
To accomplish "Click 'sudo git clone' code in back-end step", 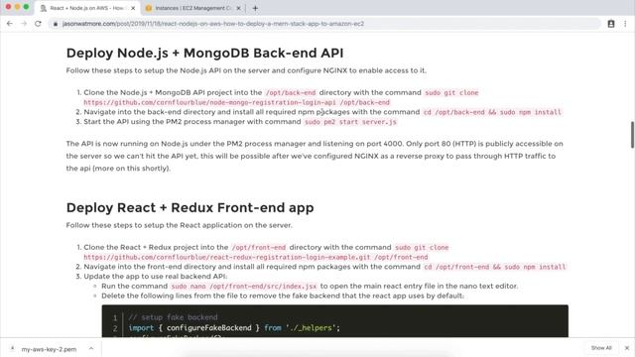I will pos(451,92).
